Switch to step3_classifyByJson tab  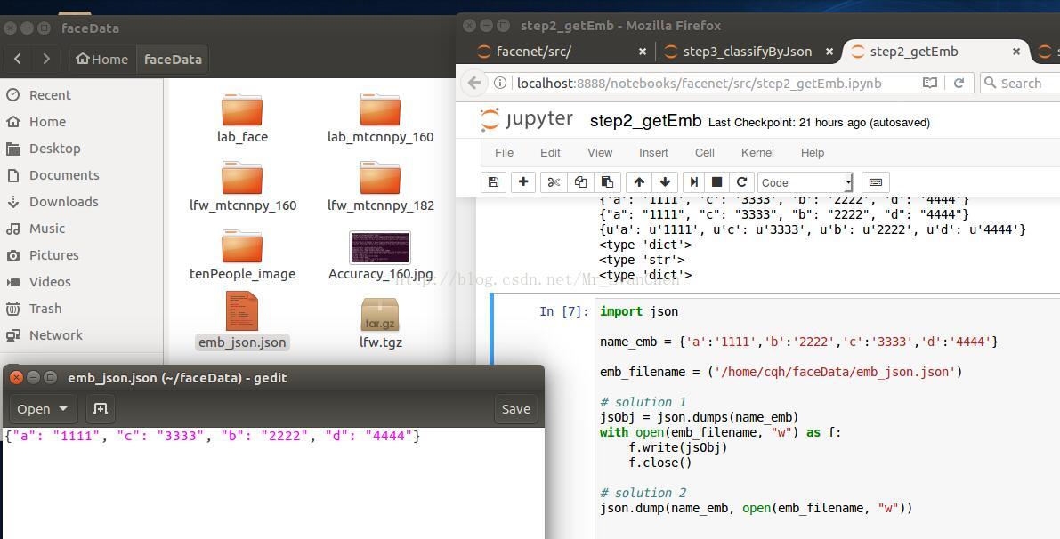coord(747,52)
